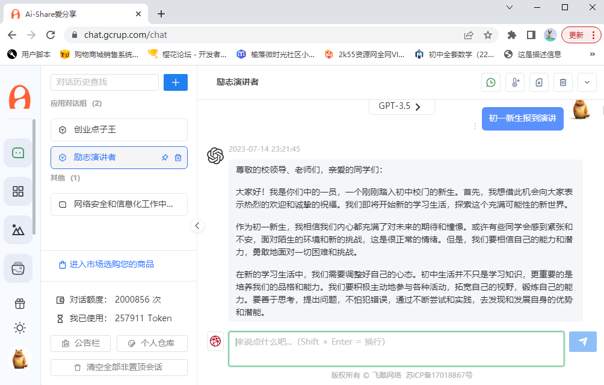
Task: Toggle the theme with the sun icon
Action: point(19,328)
